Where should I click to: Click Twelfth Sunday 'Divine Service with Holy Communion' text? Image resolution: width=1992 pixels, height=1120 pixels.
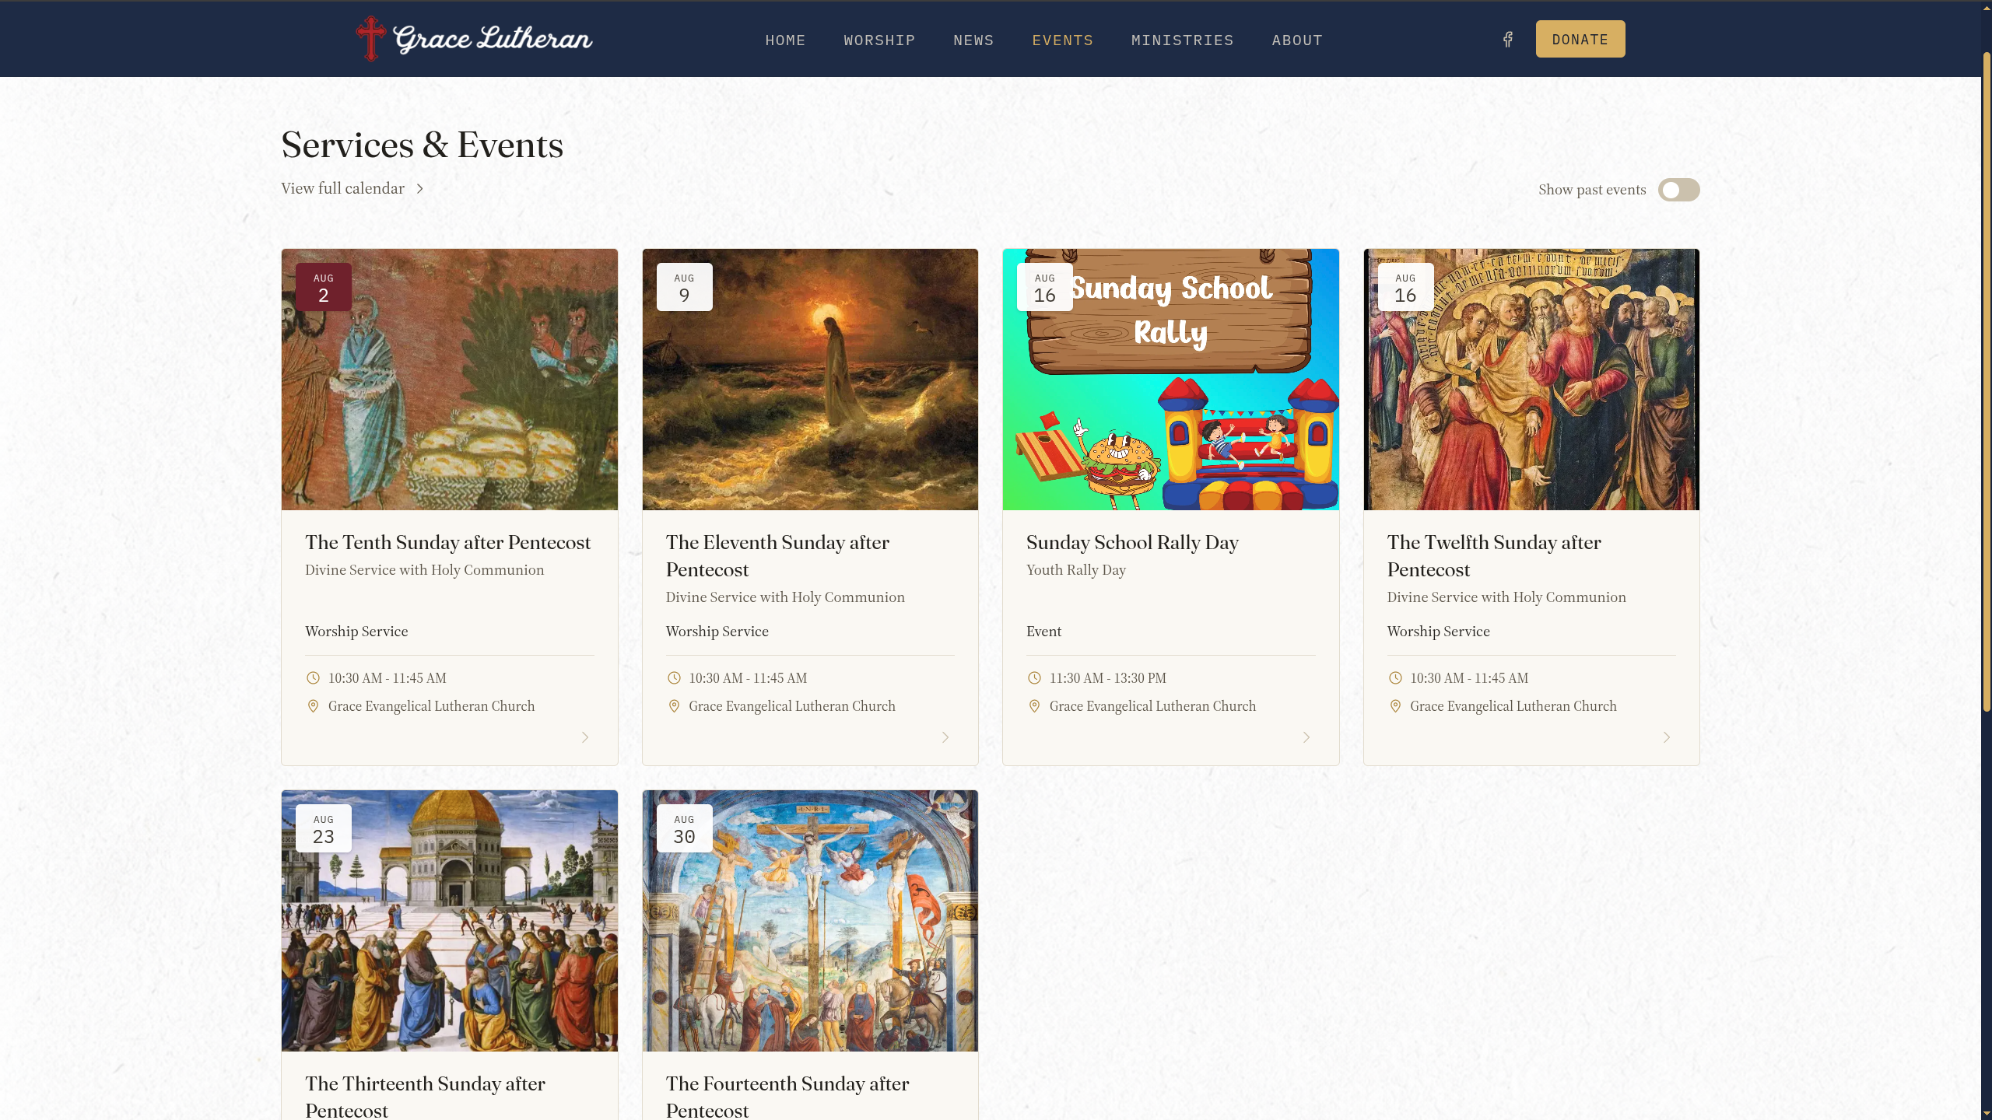click(x=1506, y=597)
